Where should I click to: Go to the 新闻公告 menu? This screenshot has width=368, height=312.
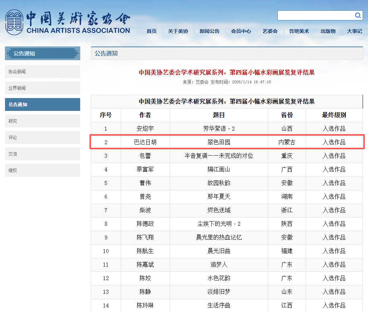click(209, 31)
